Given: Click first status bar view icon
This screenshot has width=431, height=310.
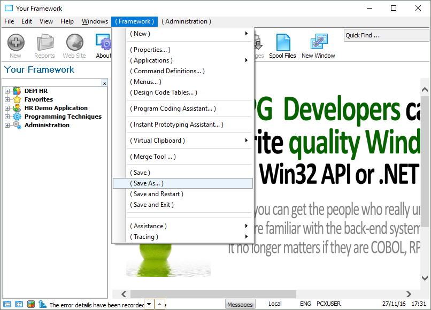Looking at the screenshot, I should coord(6,304).
